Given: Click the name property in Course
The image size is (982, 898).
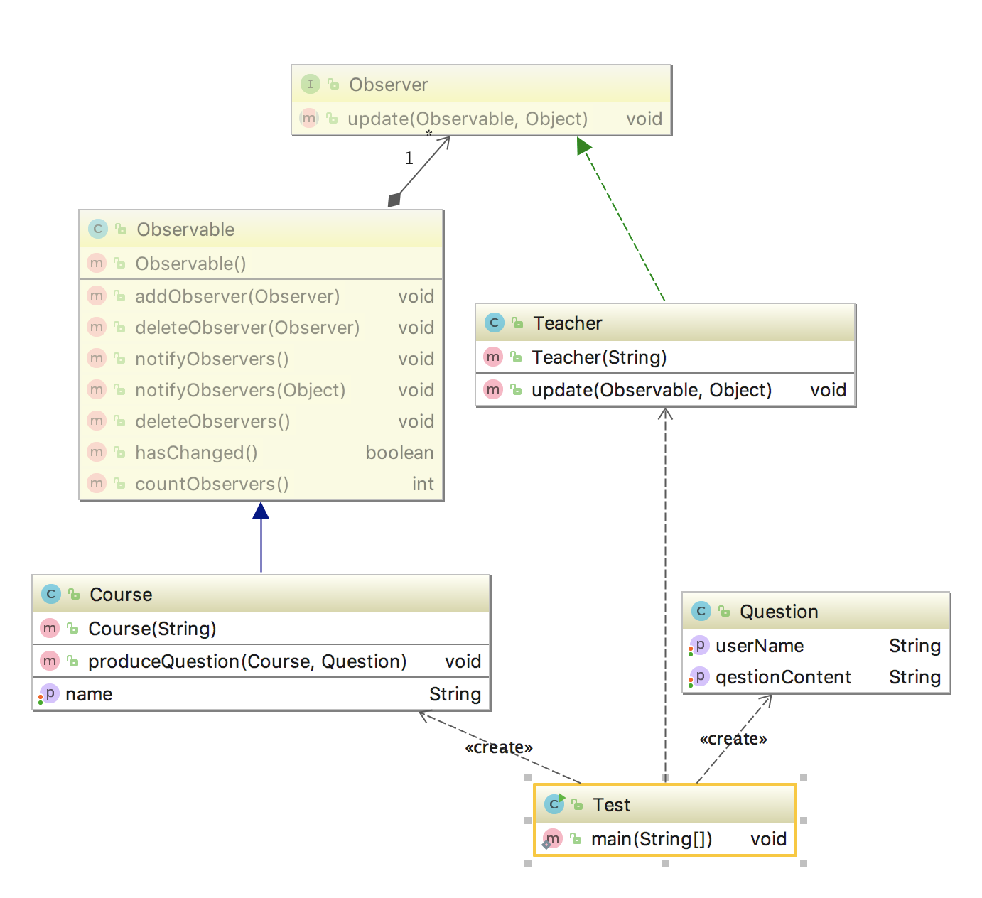Looking at the screenshot, I should click(89, 694).
